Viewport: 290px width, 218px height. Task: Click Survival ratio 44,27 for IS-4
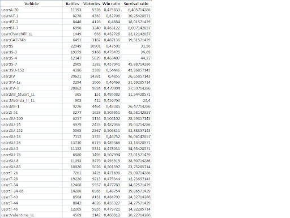point(146,58)
